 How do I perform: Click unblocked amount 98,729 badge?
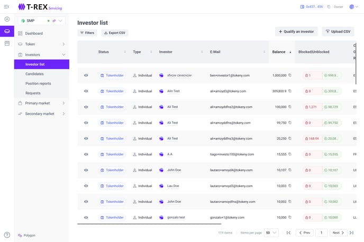332,107
